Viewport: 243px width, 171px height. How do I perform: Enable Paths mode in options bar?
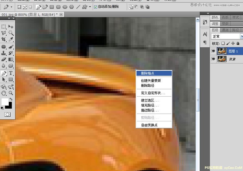(25, 7)
